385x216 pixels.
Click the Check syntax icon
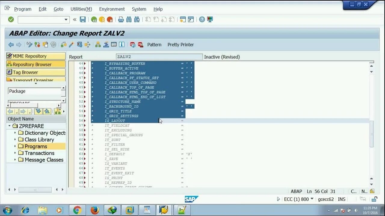63,45
